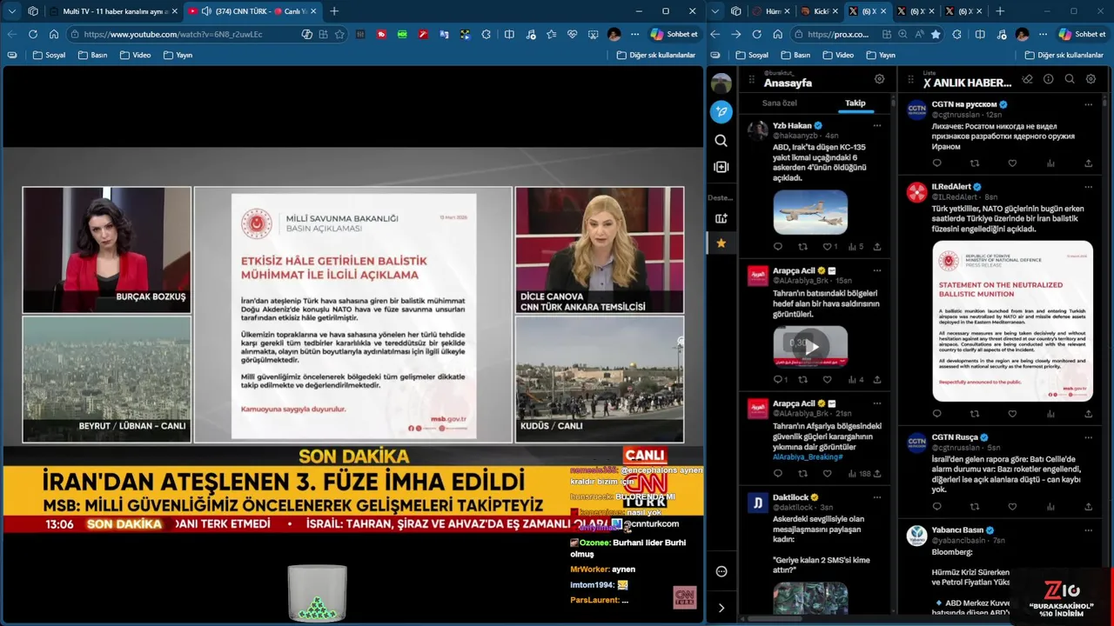Open Video bookmarks folder in left browser
1114x626 pixels.
[x=135, y=55]
